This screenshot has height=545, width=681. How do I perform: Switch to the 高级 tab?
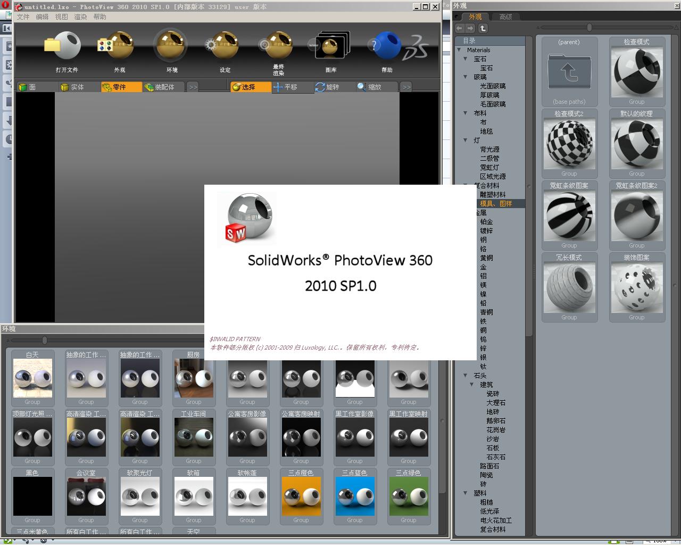point(505,16)
